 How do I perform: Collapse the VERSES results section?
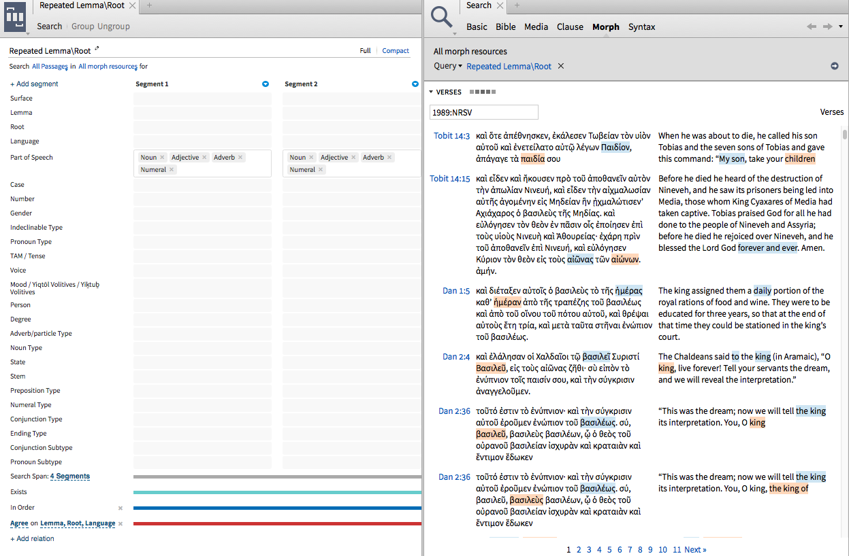[x=431, y=92]
